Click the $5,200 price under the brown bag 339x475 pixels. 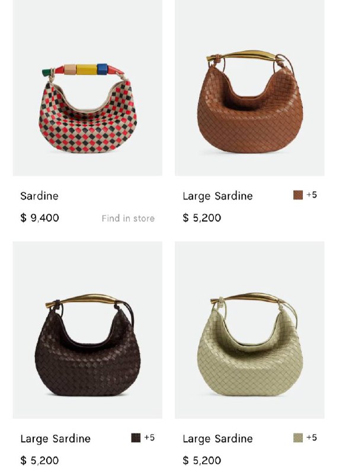[x=202, y=218]
